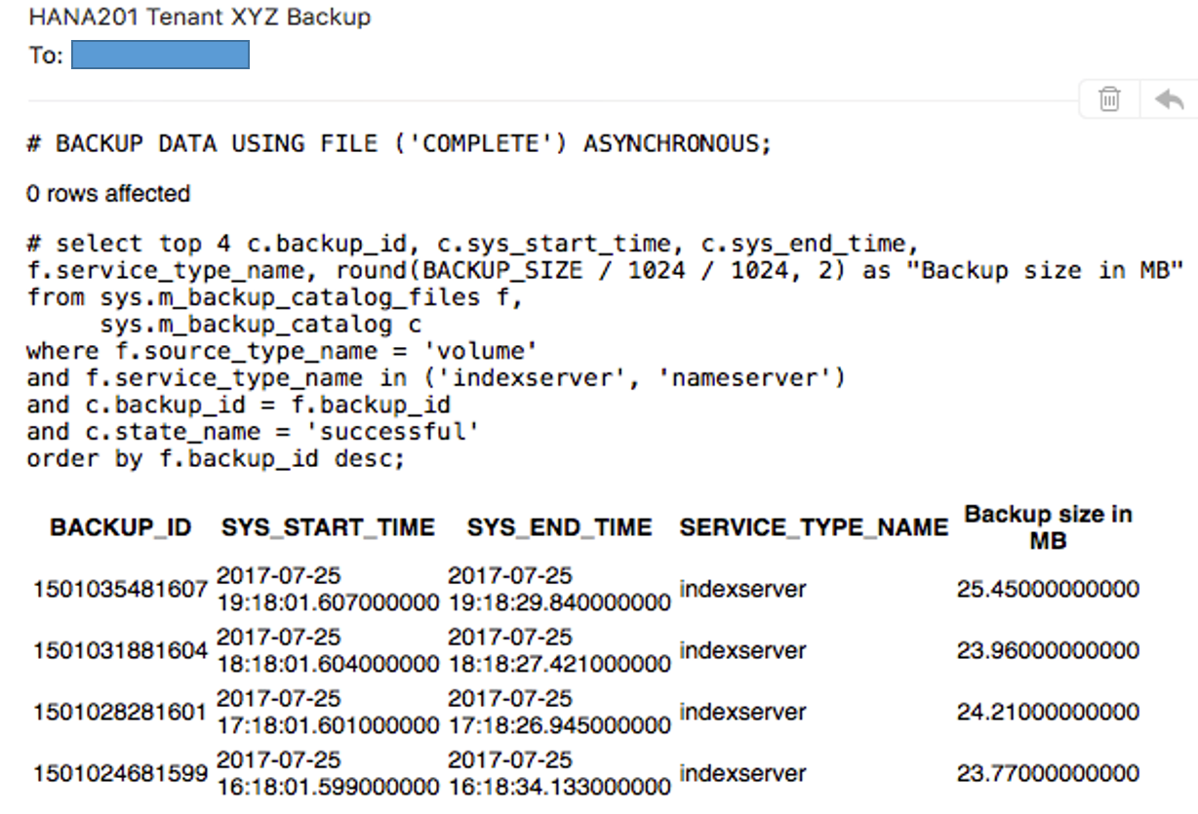The image size is (1198, 814).
Task: Select backup ID 1501028281601
Action: point(119,712)
